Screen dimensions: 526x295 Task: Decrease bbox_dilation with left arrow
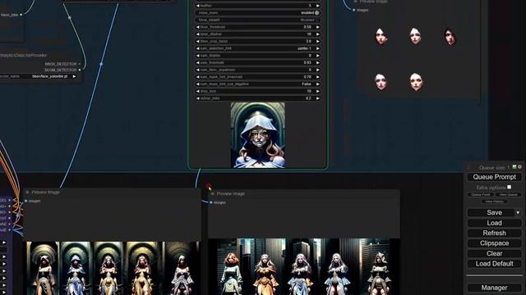pyautogui.click(x=197, y=34)
